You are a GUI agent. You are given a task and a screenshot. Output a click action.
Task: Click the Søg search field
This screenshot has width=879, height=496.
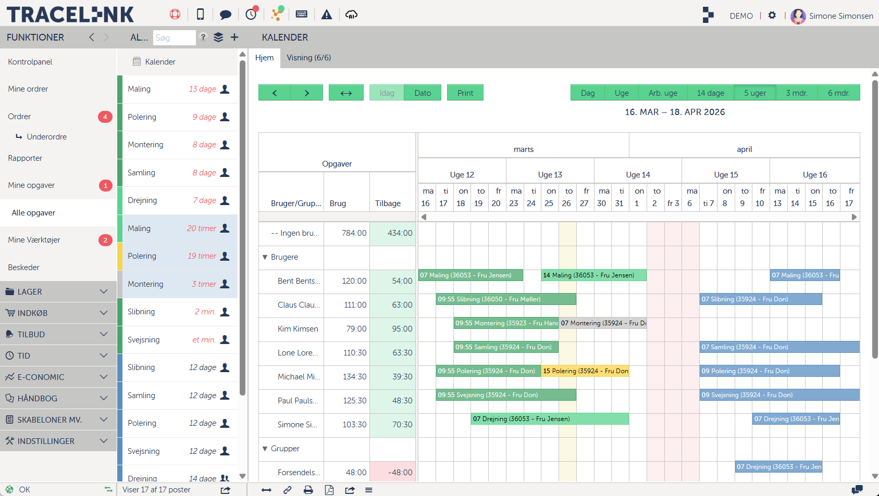click(x=174, y=38)
